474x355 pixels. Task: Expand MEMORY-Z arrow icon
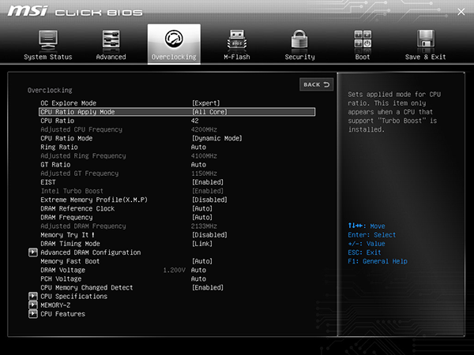pyautogui.click(x=33, y=305)
